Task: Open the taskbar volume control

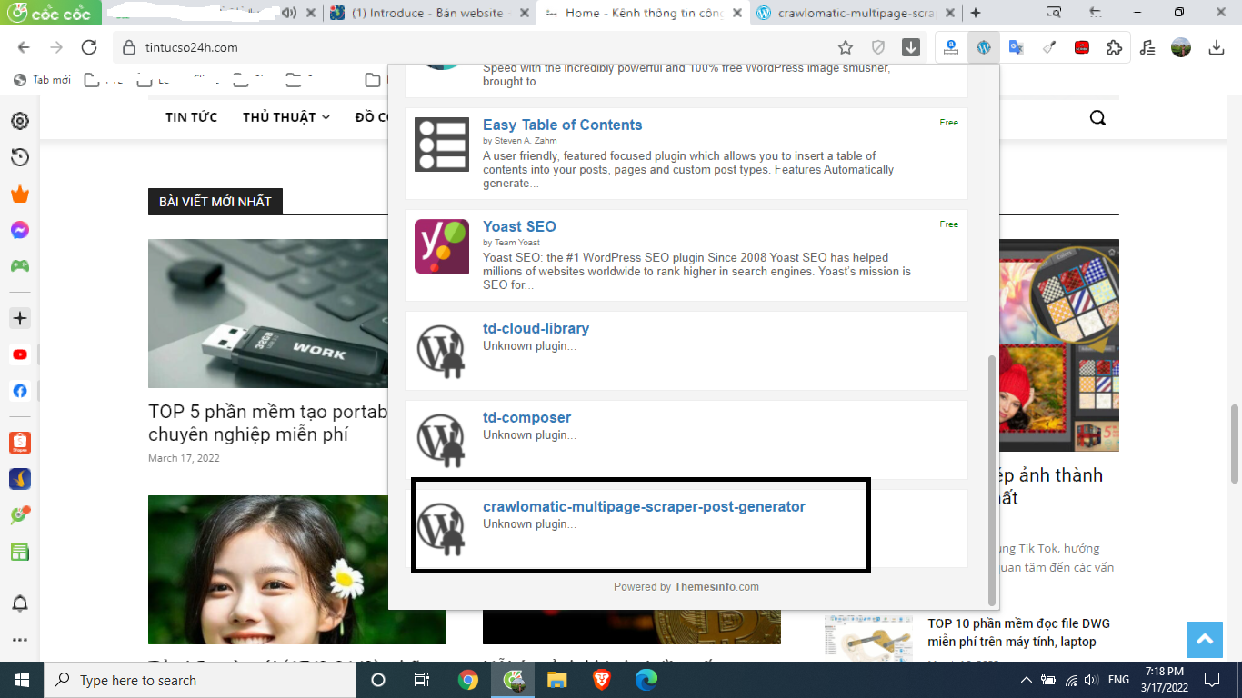Action: point(1092,680)
